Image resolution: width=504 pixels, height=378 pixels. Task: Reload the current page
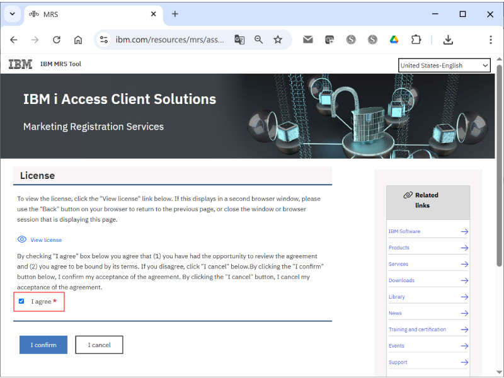(57, 40)
